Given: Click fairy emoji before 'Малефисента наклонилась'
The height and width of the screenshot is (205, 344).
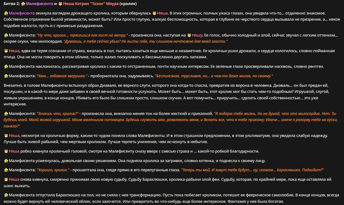Looking at the screenshot, I should 6,67.
